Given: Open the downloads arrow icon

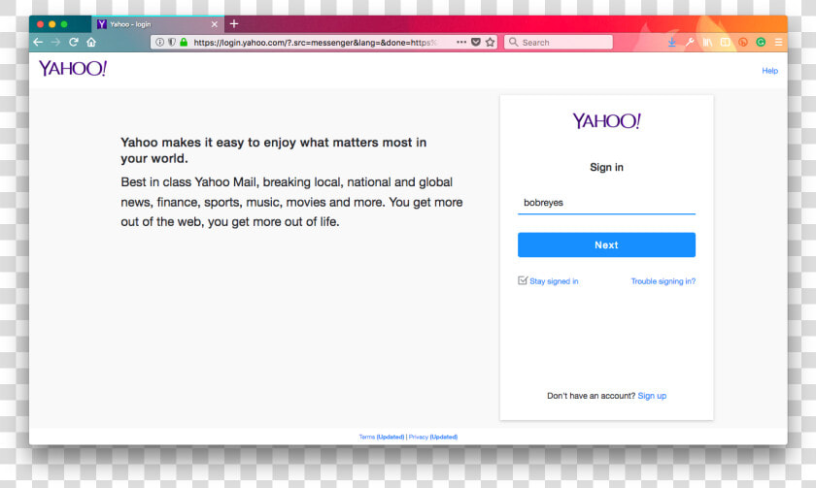Looking at the screenshot, I should coord(672,42).
